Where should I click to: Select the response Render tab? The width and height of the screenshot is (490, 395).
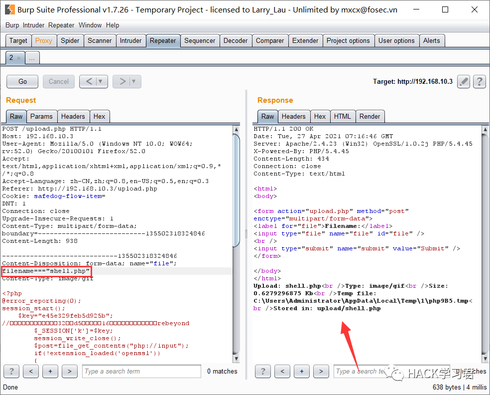click(369, 116)
